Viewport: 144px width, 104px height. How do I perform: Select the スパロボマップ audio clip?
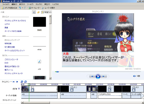110,95
